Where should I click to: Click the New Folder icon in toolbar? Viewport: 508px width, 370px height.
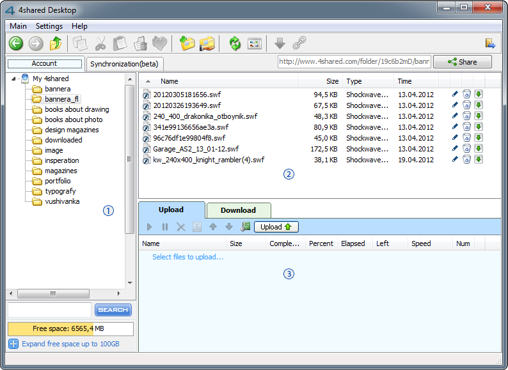(187, 43)
